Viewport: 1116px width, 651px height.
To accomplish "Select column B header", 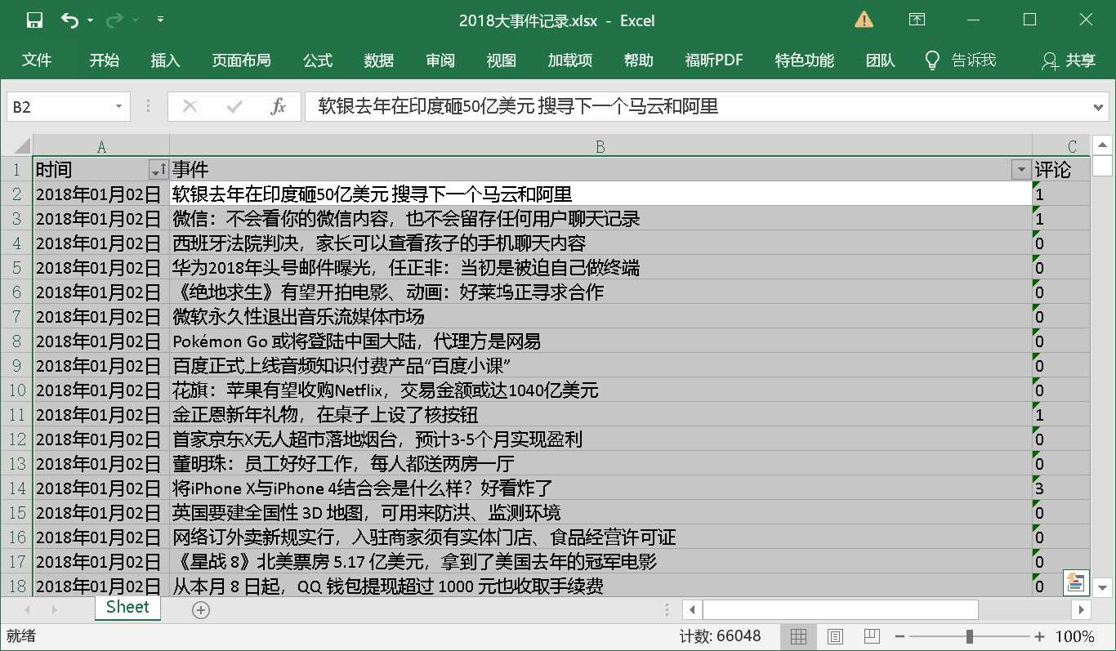I will tap(600, 146).
